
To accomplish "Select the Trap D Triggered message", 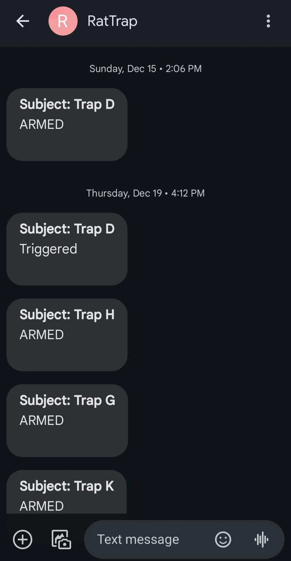I will pos(67,249).
